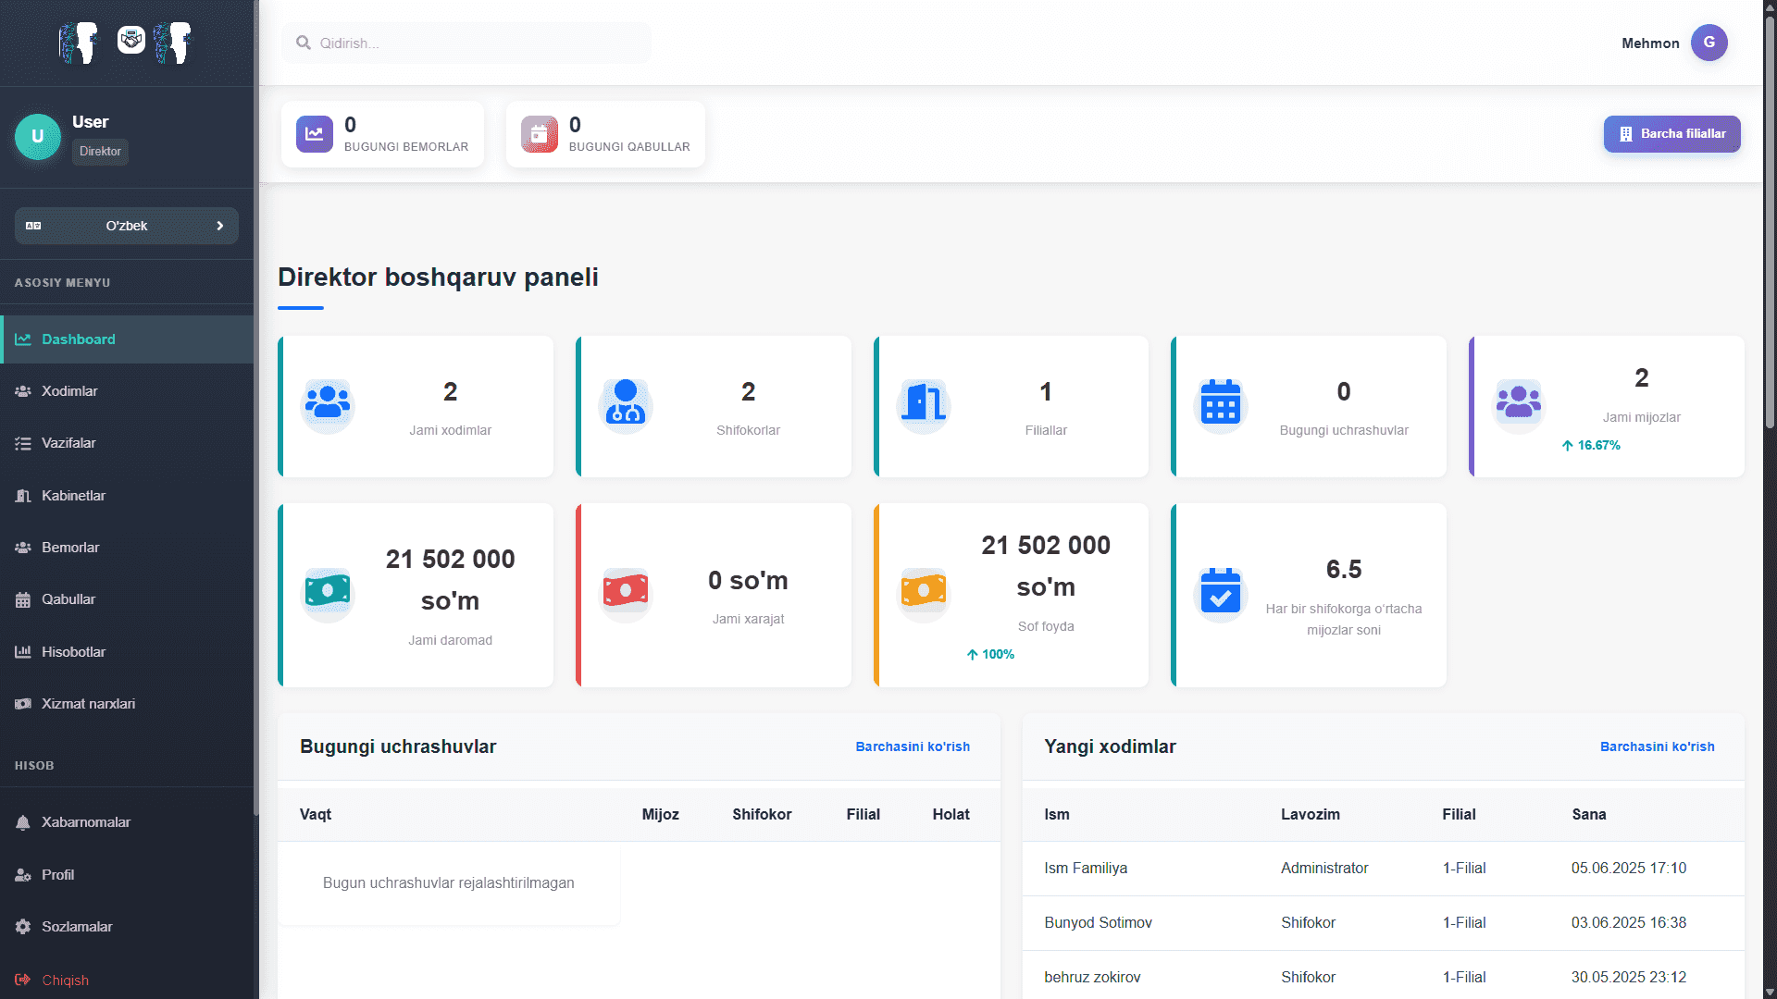Click the red Jami xarajat money icon
Image resolution: width=1777 pixels, height=999 pixels.
[x=626, y=592]
